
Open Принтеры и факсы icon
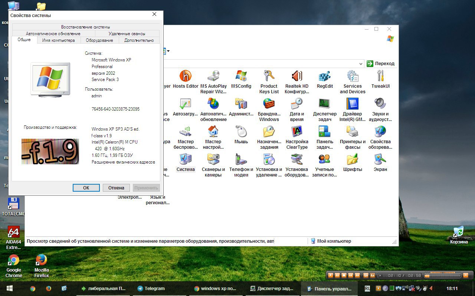pyautogui.click(x=353, y=137)
